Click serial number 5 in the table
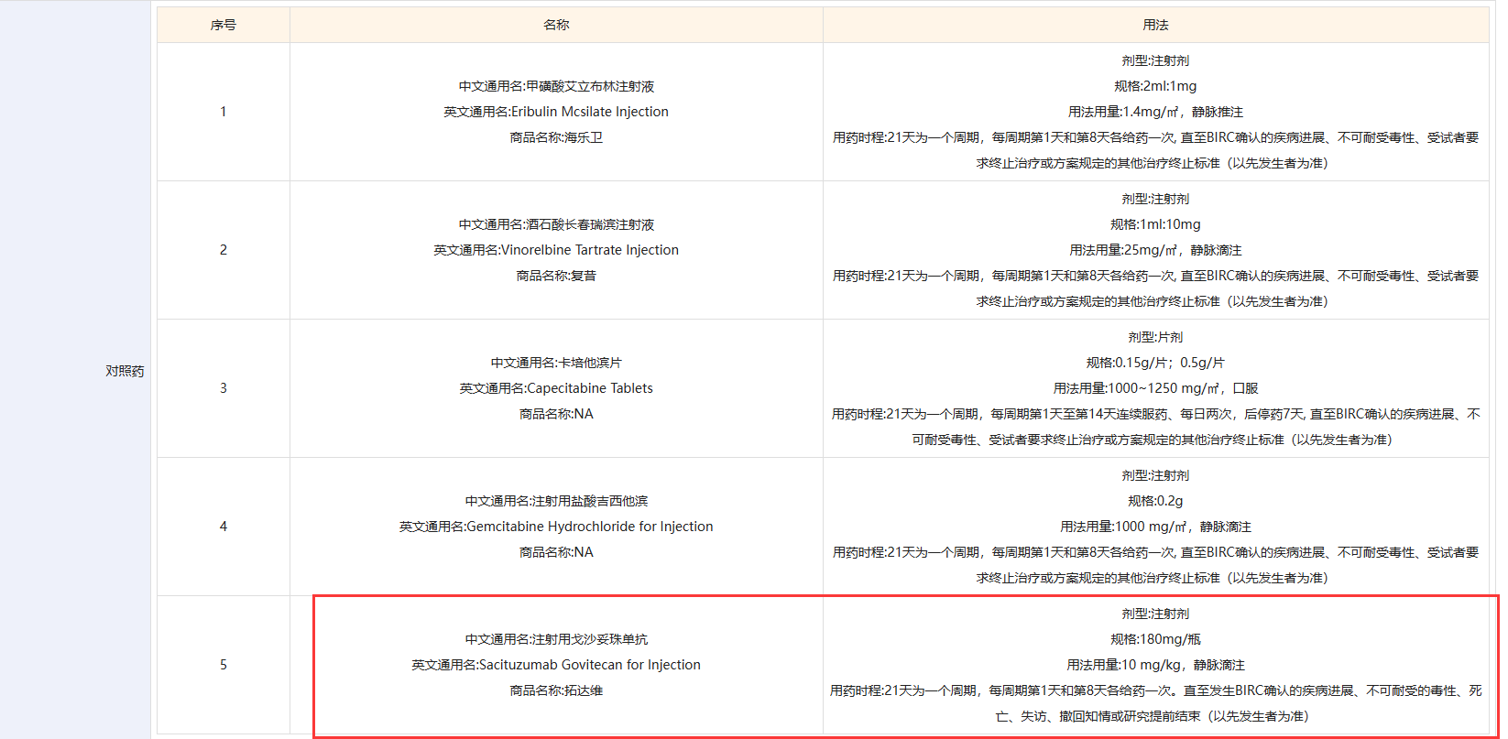The width and height of the screenshot is (1508, 739). 223,665
